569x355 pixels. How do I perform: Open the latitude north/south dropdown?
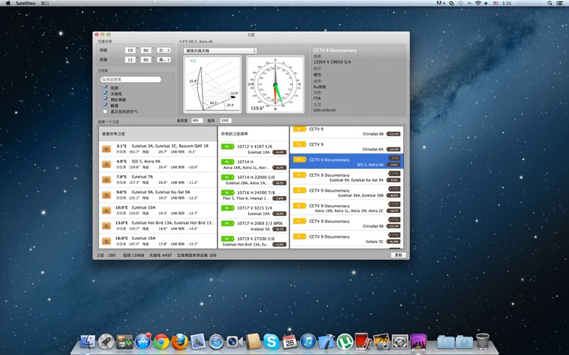point(164,50)
